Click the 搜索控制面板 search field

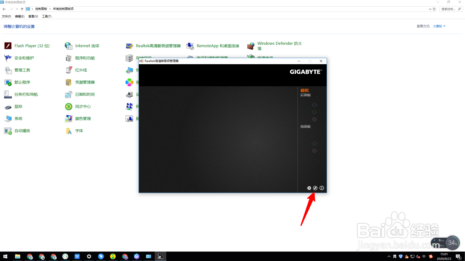click(451, 9)
